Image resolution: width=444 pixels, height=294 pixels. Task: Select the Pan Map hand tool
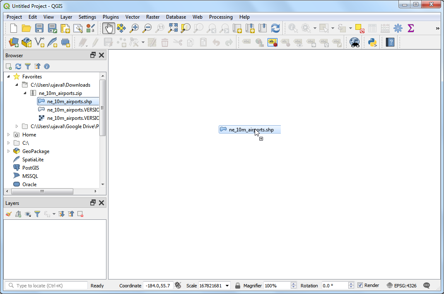point(109,28)
